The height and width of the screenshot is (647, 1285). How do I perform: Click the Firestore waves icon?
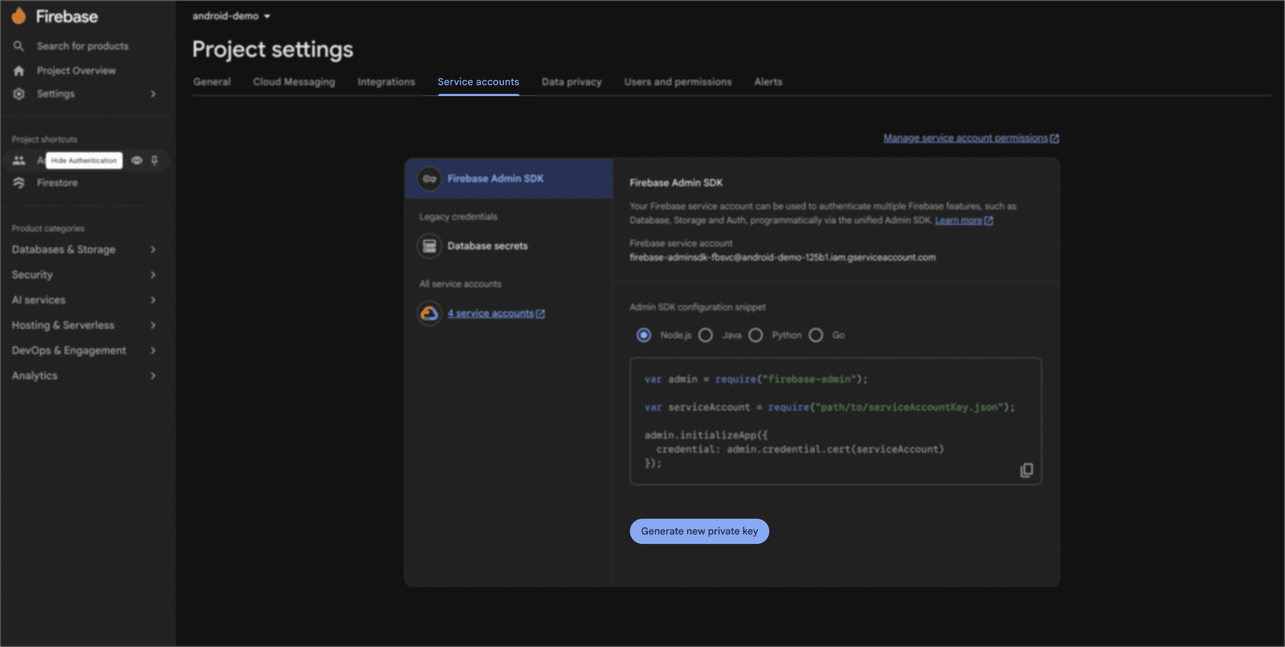click(x=19, y=183)
